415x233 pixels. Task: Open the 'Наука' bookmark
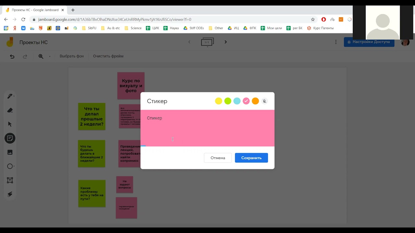pyautogui.click(x=171, y=28)
